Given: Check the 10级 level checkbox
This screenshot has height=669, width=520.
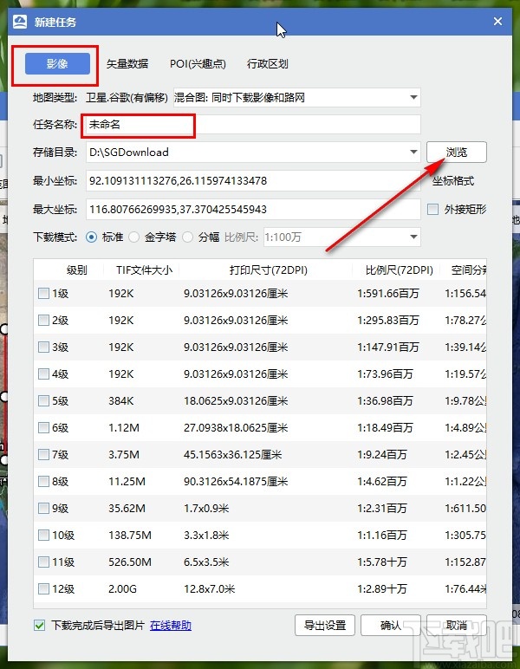Looking at the screenshot, I should 43,536.
